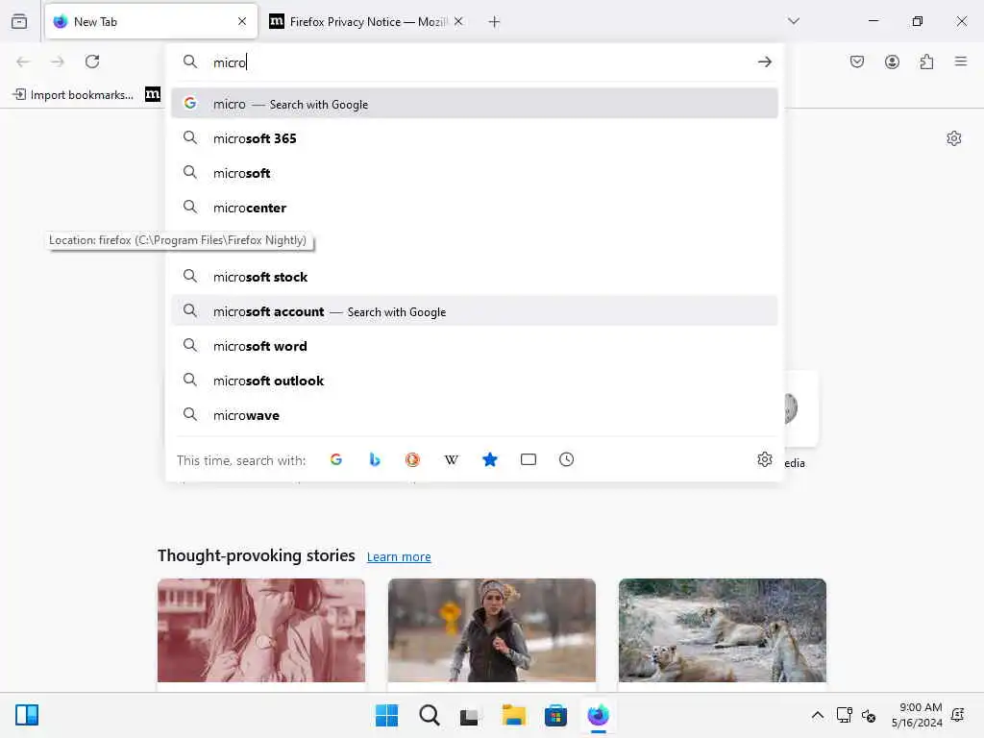Open taskbar Search
984x738 pixels.
click(430, 715)
